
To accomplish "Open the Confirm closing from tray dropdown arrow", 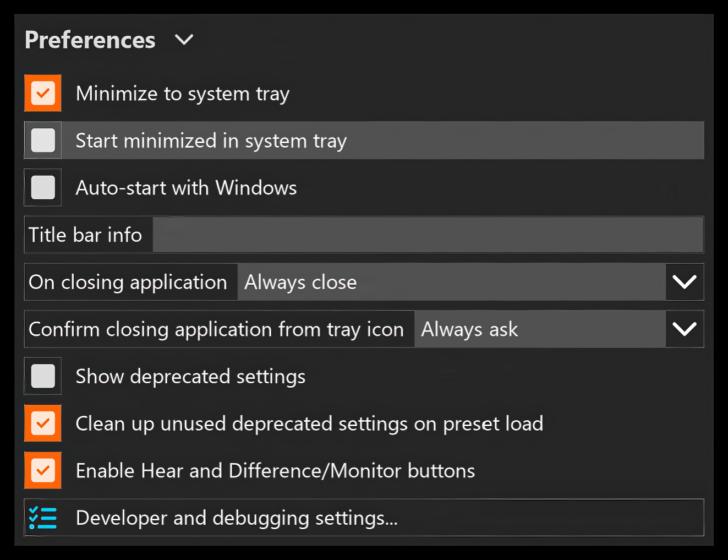I will [685, 329].
